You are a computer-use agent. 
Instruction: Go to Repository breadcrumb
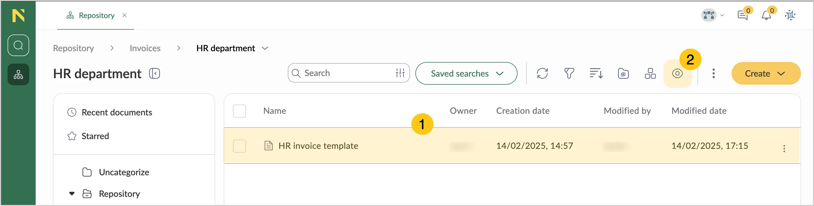73,48
